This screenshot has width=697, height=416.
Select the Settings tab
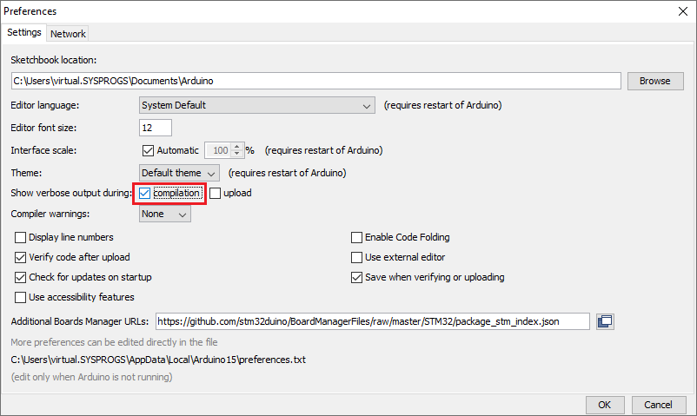pos(24,32)
